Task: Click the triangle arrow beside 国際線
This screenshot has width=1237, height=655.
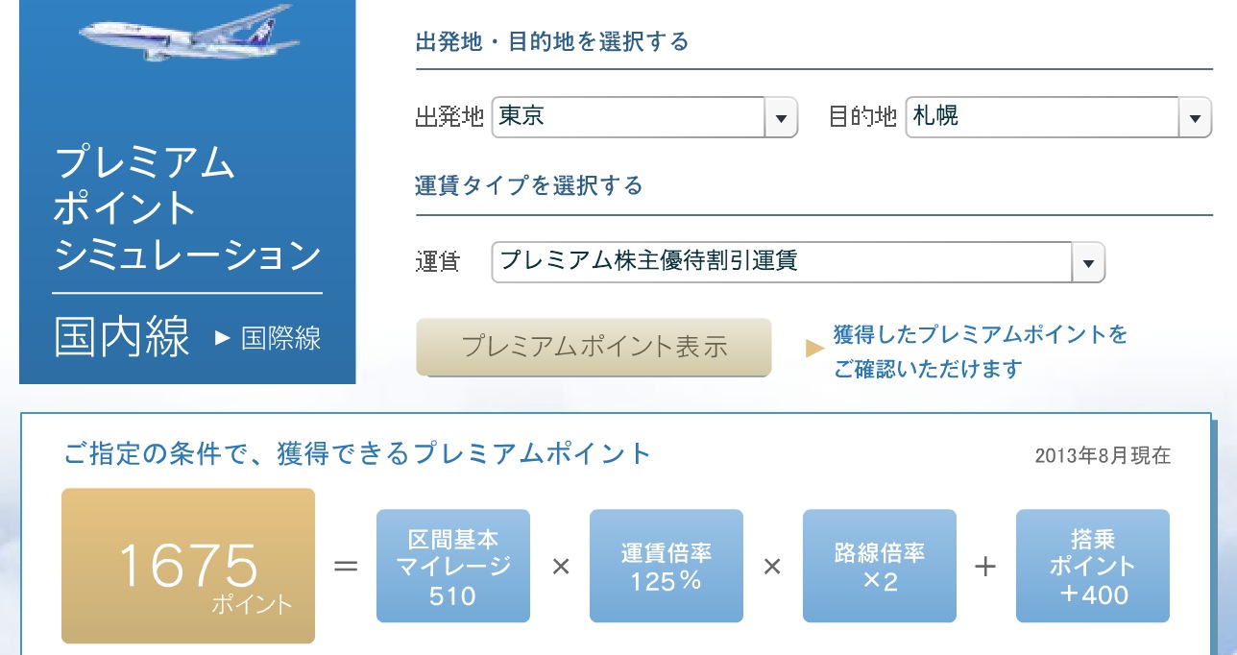Action: (x=223, y=338)
